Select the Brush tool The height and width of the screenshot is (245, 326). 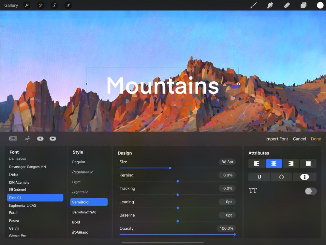point(254,5)
